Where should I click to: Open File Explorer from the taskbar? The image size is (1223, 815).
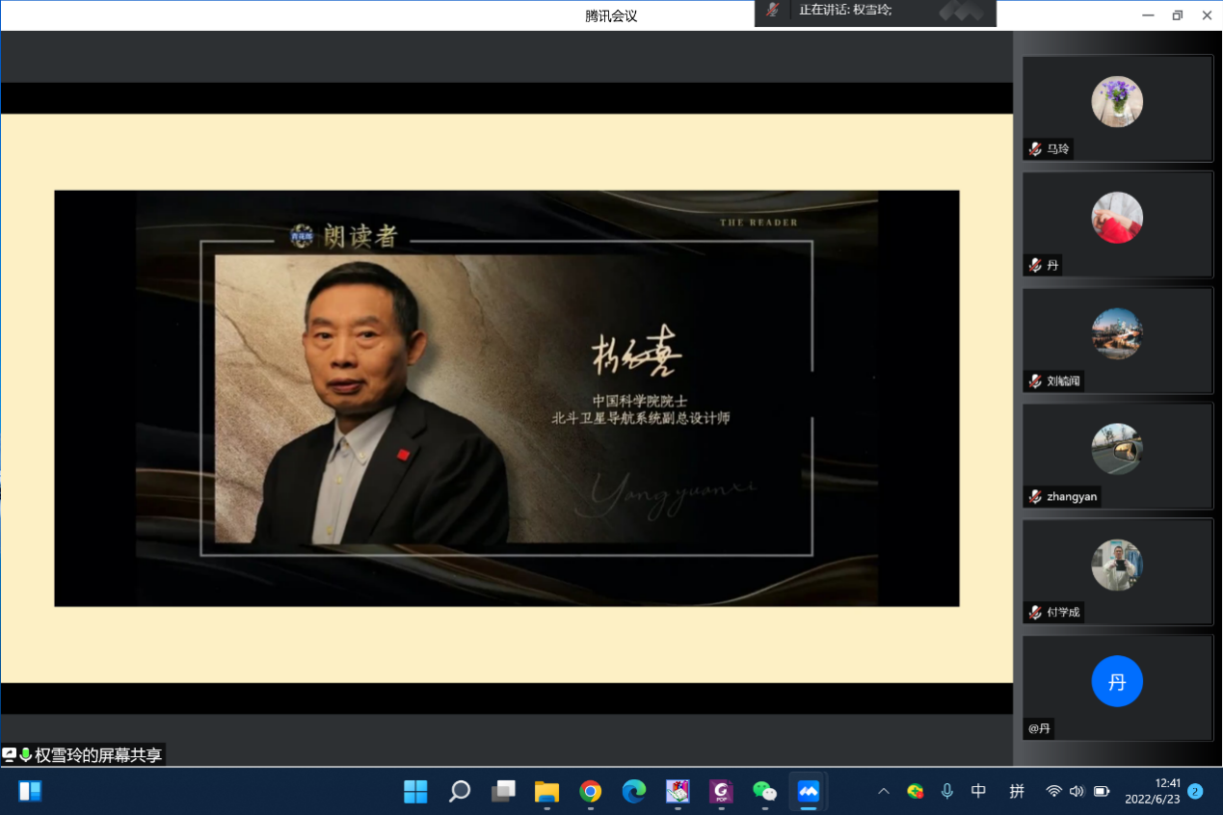click(546, 791)
